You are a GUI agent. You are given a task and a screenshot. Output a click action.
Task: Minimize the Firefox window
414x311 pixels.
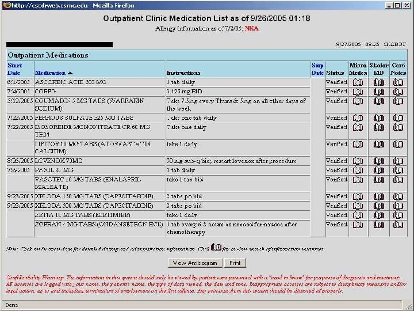389,5
